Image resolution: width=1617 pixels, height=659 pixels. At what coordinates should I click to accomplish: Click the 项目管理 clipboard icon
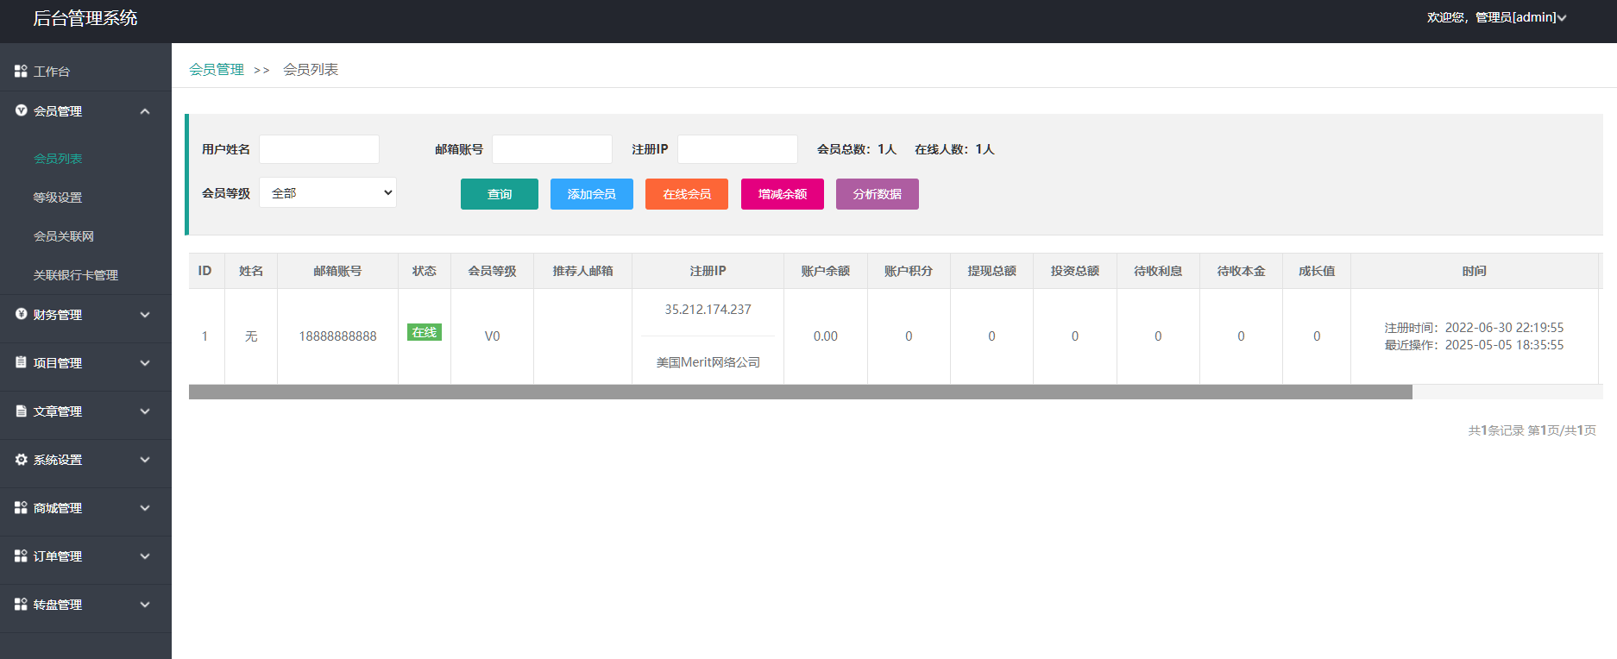point(21,362)
